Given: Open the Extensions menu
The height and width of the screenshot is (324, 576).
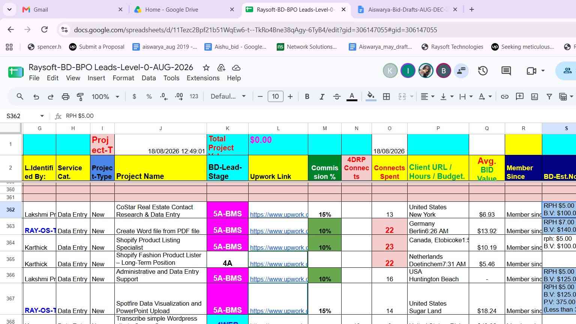Looking at the screenshot, I should point(203,78).
